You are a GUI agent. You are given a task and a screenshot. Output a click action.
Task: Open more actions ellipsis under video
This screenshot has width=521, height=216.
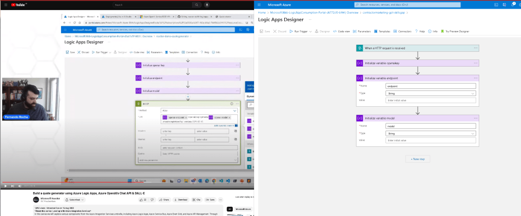coord(221,200)
